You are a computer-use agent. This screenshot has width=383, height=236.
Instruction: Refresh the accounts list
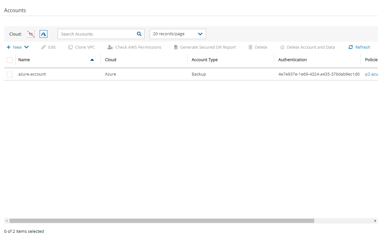tap(359, 47)
